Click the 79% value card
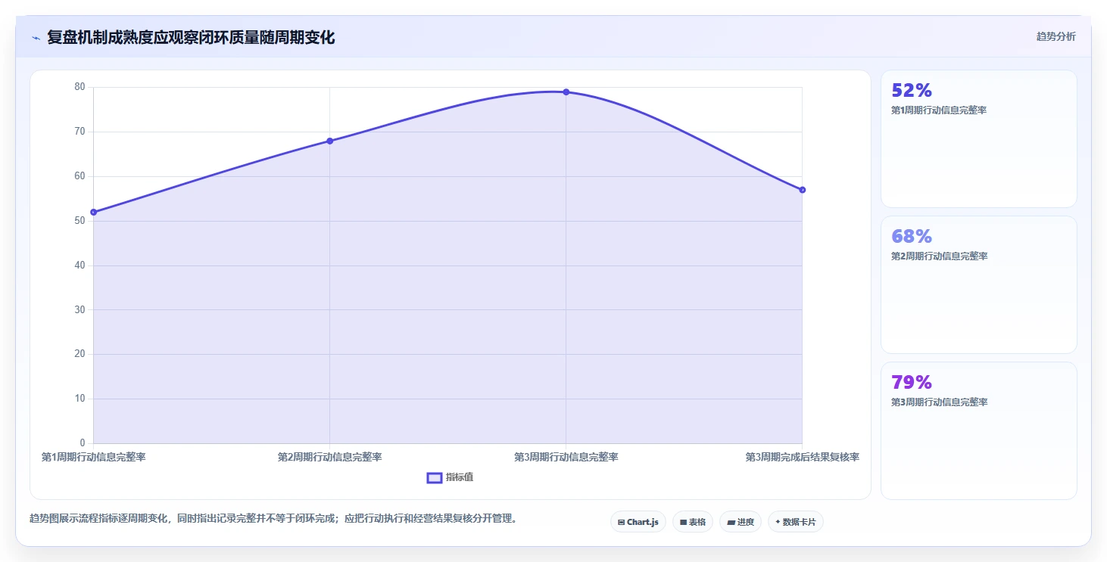Viewport: 1107px width, 562px height. [978, 430]
